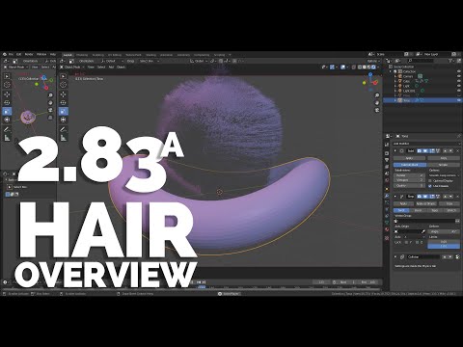The height and width of the screenshot is (347, 463).
Task: Open the Texture properties tab
Action: click(x=387, y=238)
